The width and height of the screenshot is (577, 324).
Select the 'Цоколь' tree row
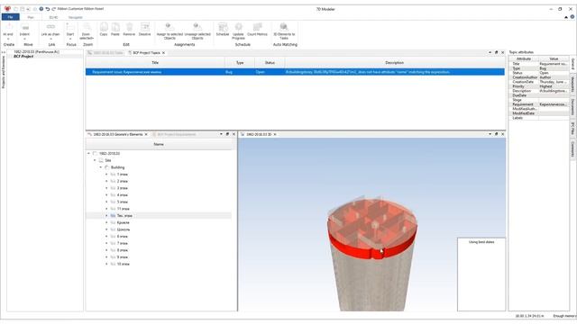159,229
